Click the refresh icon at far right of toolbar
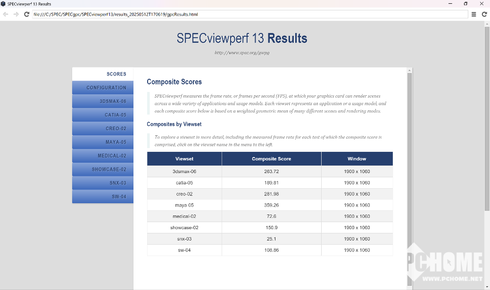The image size is (490, 290). click(x=484, y=14)
